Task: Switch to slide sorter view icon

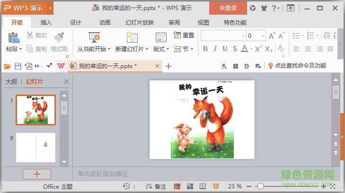Action: pos(190,186)
